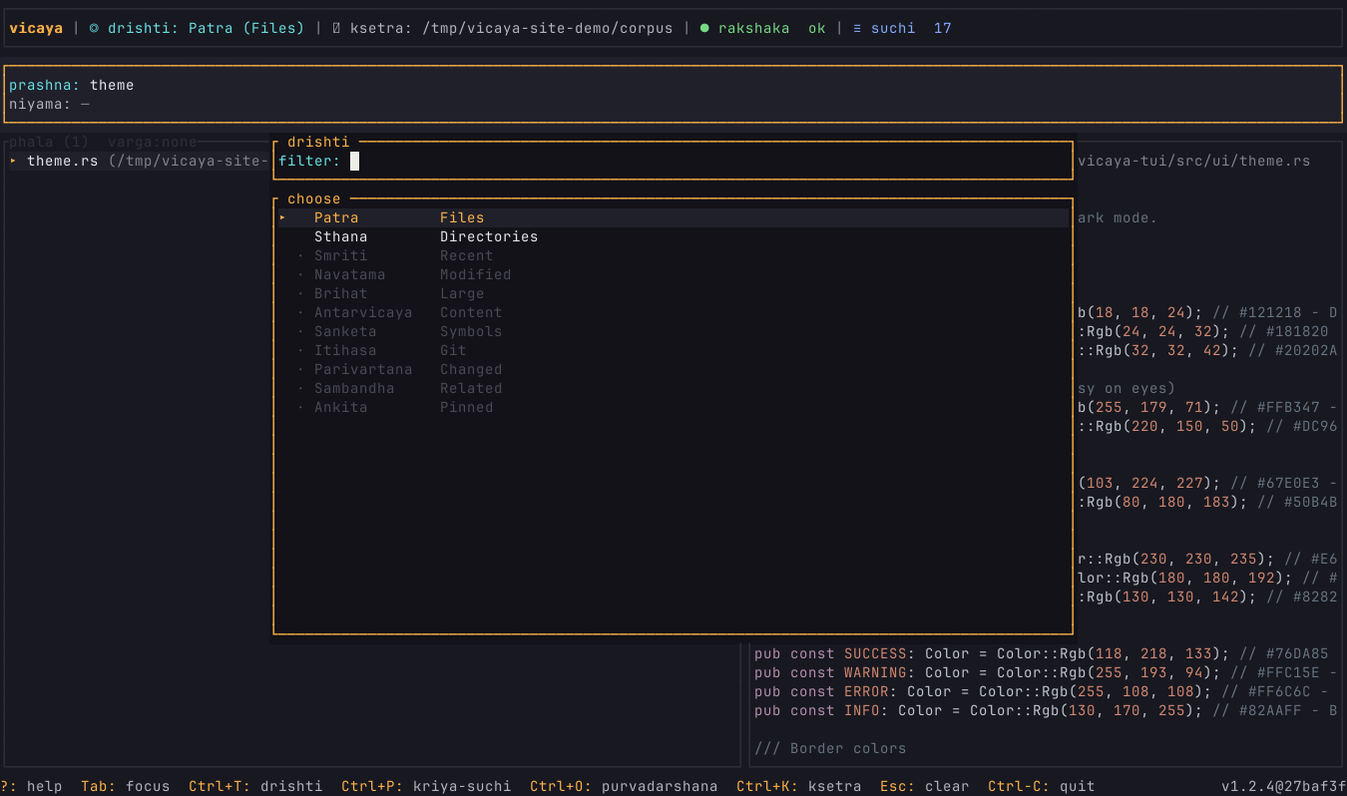Click the 'Esc: clear' footer hint

(925, 786)
